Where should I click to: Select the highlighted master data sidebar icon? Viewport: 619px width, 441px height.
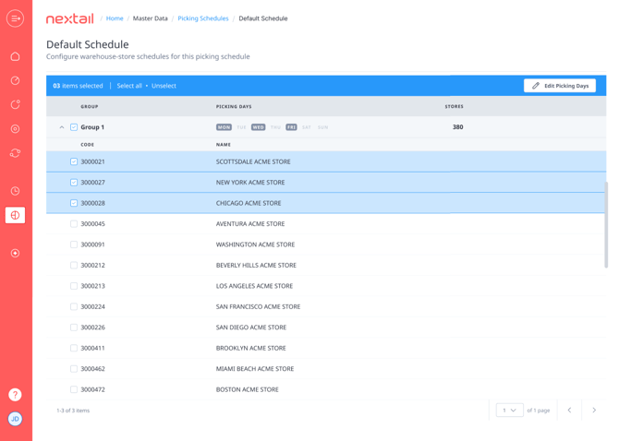(15, 215)
